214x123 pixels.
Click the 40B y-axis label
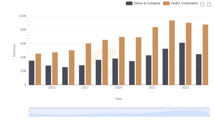click(x=23, y=57)
